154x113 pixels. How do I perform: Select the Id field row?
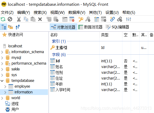[101, 61]
